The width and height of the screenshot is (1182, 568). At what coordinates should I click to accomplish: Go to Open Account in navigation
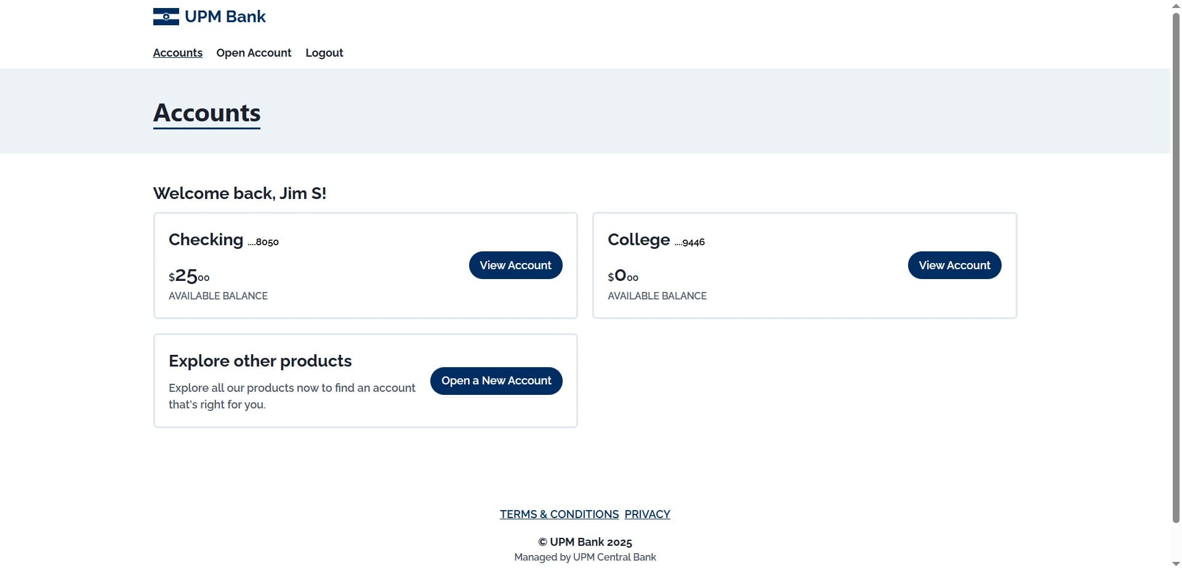254,53
